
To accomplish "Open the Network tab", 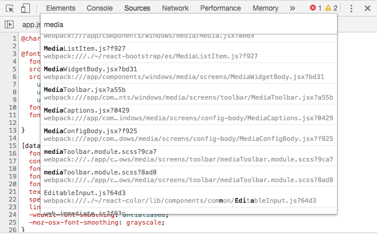I will [175, 8].
